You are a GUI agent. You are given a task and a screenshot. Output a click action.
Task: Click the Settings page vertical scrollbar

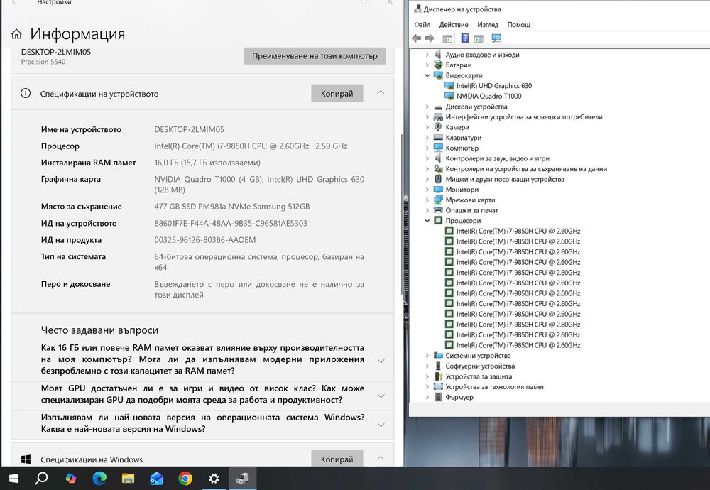pos(401,214)
